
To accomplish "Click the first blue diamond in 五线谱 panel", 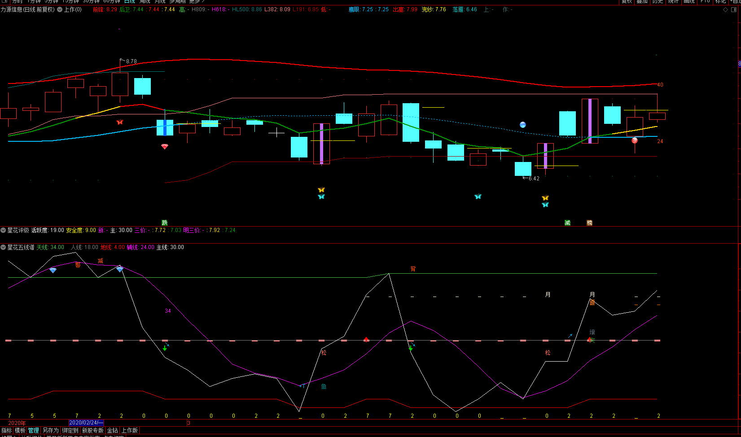I will point(53,270).
